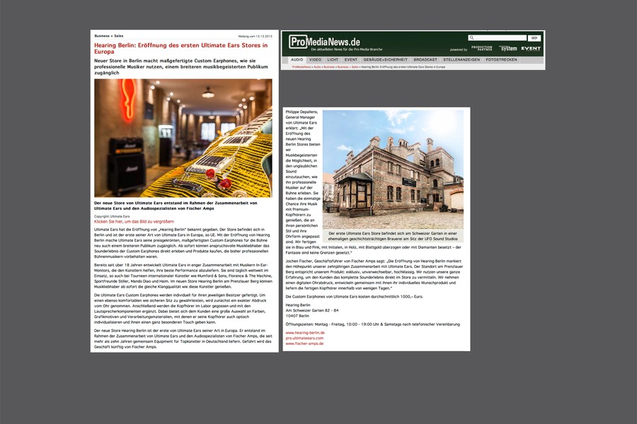Click the 'Copyright: Ultimate Ears' text
The height and width of the screenshot is (424, 637).
(112, 217)
